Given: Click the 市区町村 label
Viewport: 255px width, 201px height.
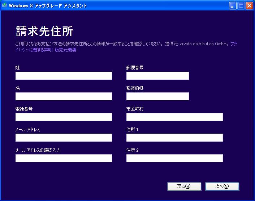Looking at the screenshot, I should click(x=135, y=109).
